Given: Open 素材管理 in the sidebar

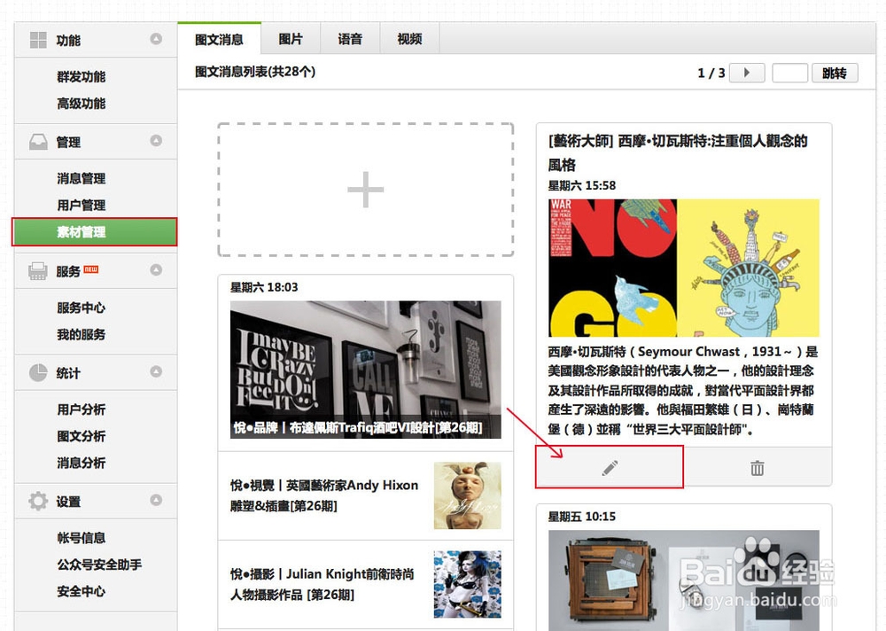Looking at the screenshot, I should (94, 231).
